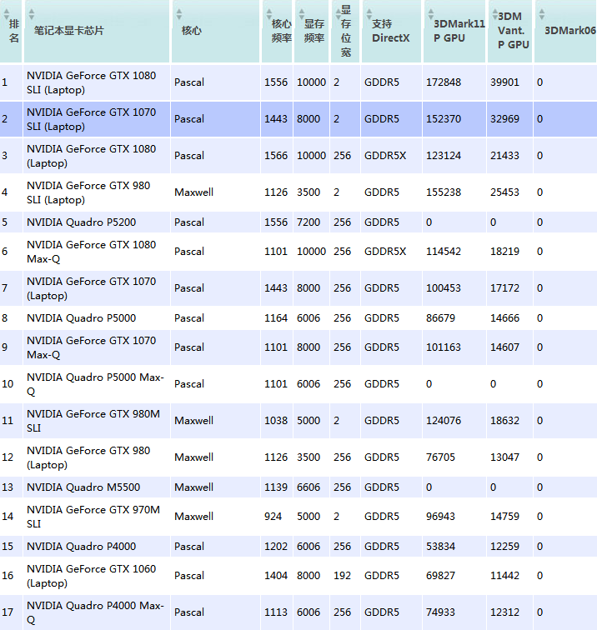
Task: Sort by 排名 column sort arrows
Action: click(7, 14)
